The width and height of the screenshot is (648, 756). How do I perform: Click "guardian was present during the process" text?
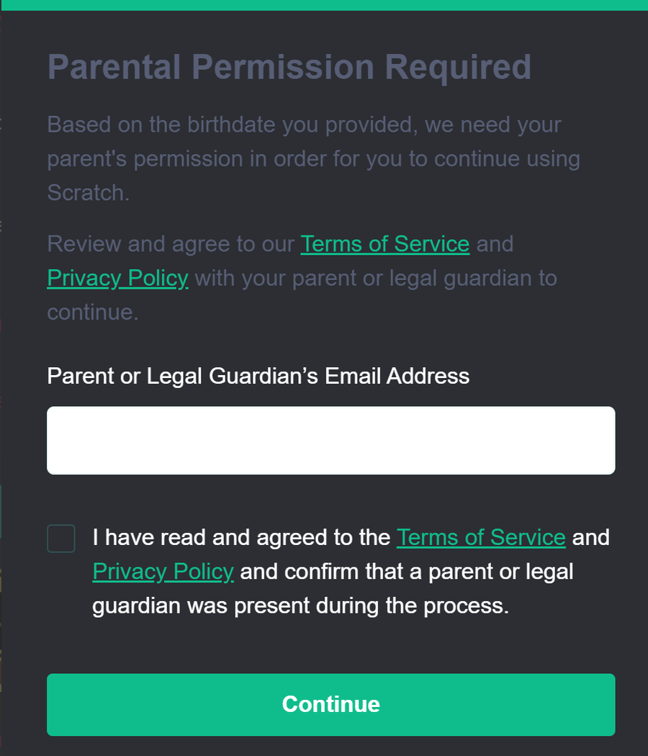tap(300, 606)
